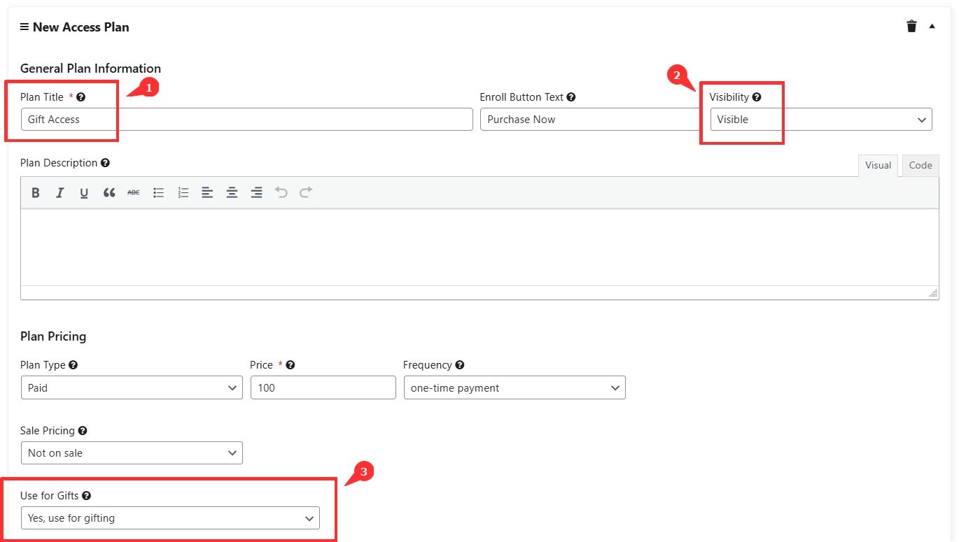The image size is (959, 542).
Task: Select the Visual editor tab
Action: [878, 165]
